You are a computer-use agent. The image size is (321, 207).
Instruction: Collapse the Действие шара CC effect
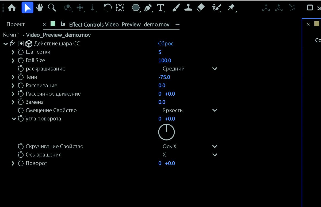click(x=5, y=44)
